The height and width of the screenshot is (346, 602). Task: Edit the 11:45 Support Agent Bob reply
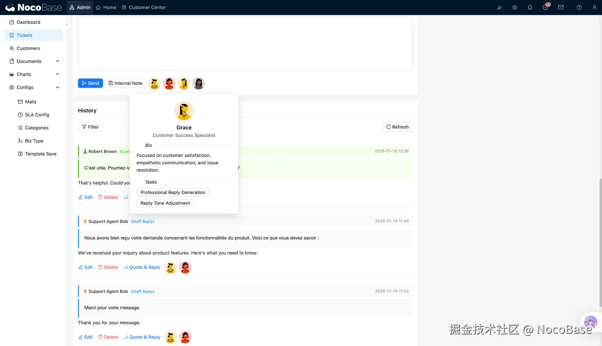click(x=86, y=267)
